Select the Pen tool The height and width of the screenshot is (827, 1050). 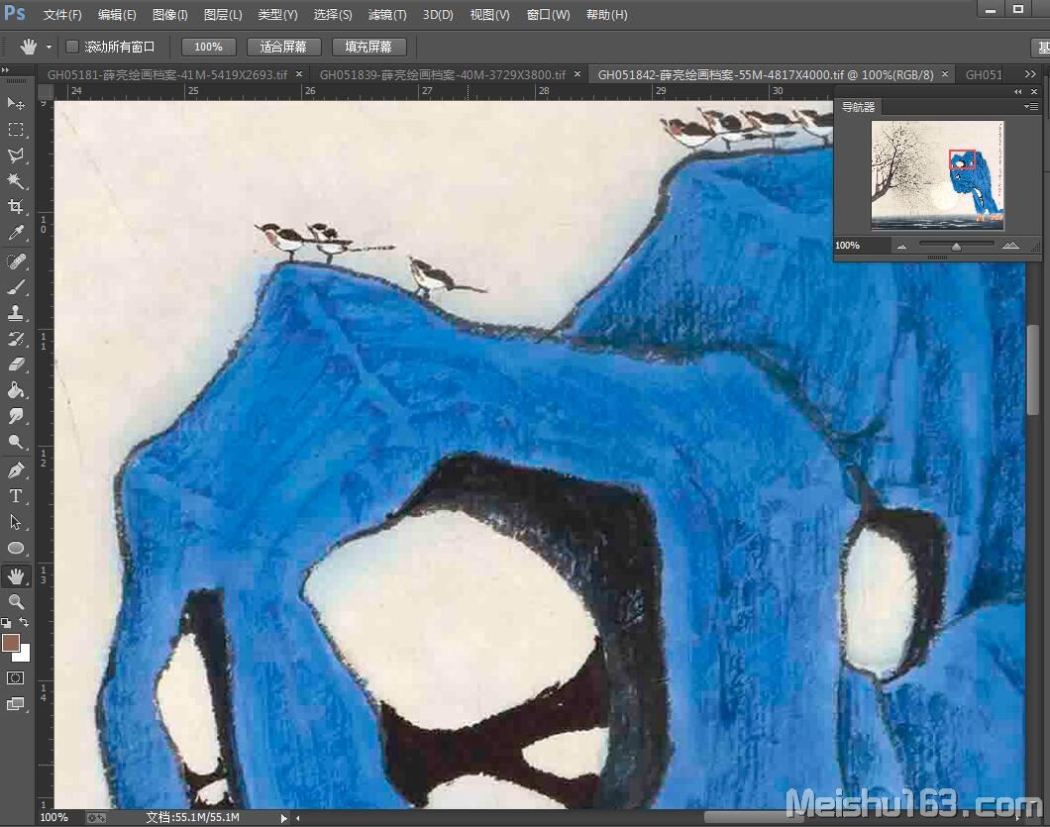(x=16, y=470)
